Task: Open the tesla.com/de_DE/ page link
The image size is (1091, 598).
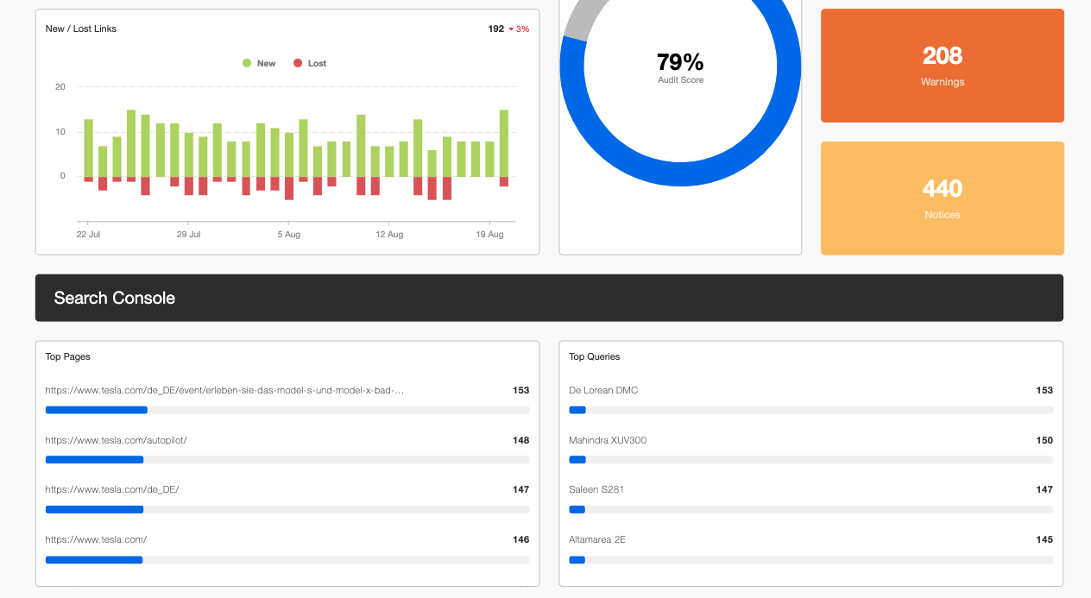Action: pyautogui.click(x=112, y=489)
